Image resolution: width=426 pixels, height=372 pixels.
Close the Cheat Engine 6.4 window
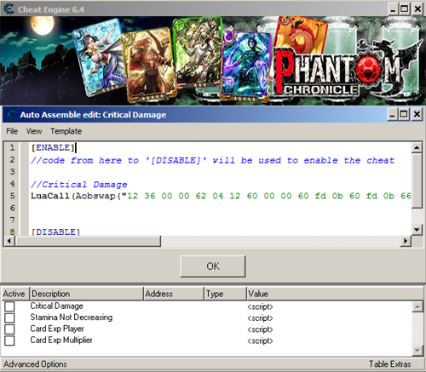tap(417, 9)
